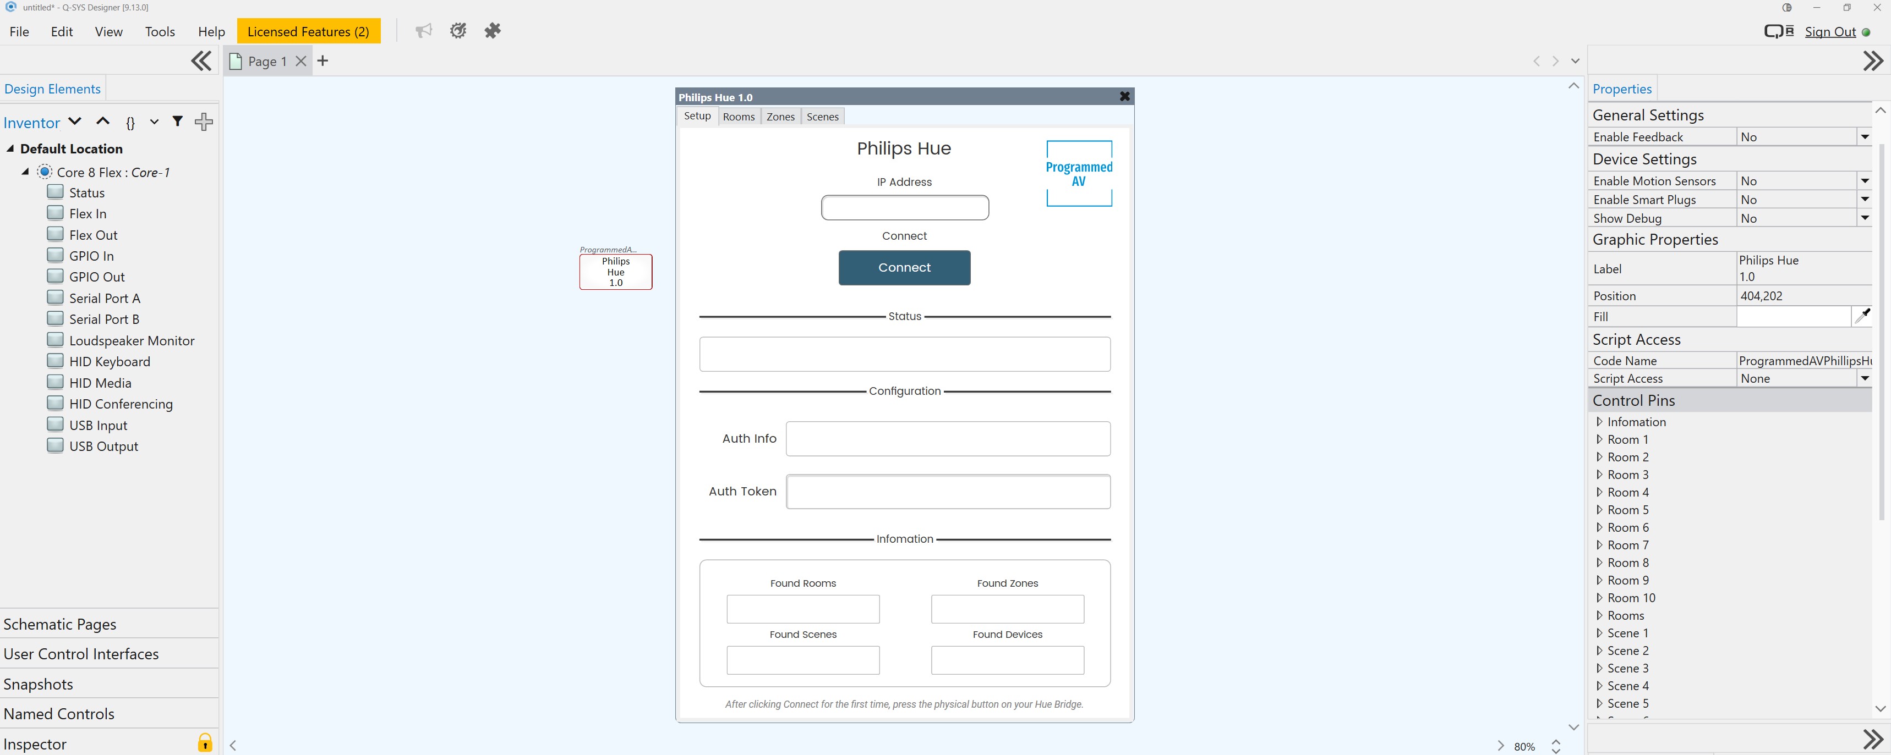Click the Connect button in Philips Hue

(x=904, y=267)
